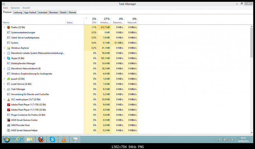
Task: Click the Windows-Explorer process folder icon
Action: 9,48
